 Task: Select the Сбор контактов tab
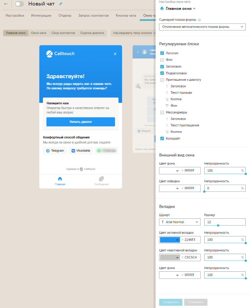63,33
